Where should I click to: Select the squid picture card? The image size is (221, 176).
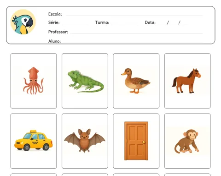point(34,81)
